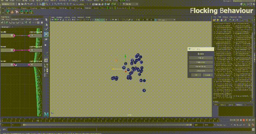Open a scene via status line icon
The width and height of the screenshot is (256, 134).
22,4
